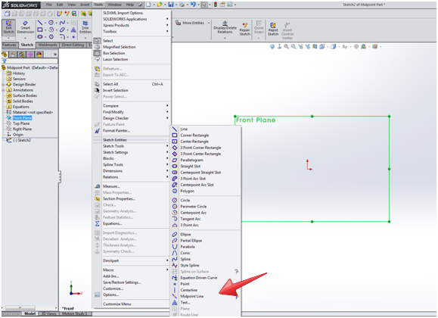This screenshot has width=438, height=318.
Task: Click the Trim Entities tool
Action: pos(85,27)
